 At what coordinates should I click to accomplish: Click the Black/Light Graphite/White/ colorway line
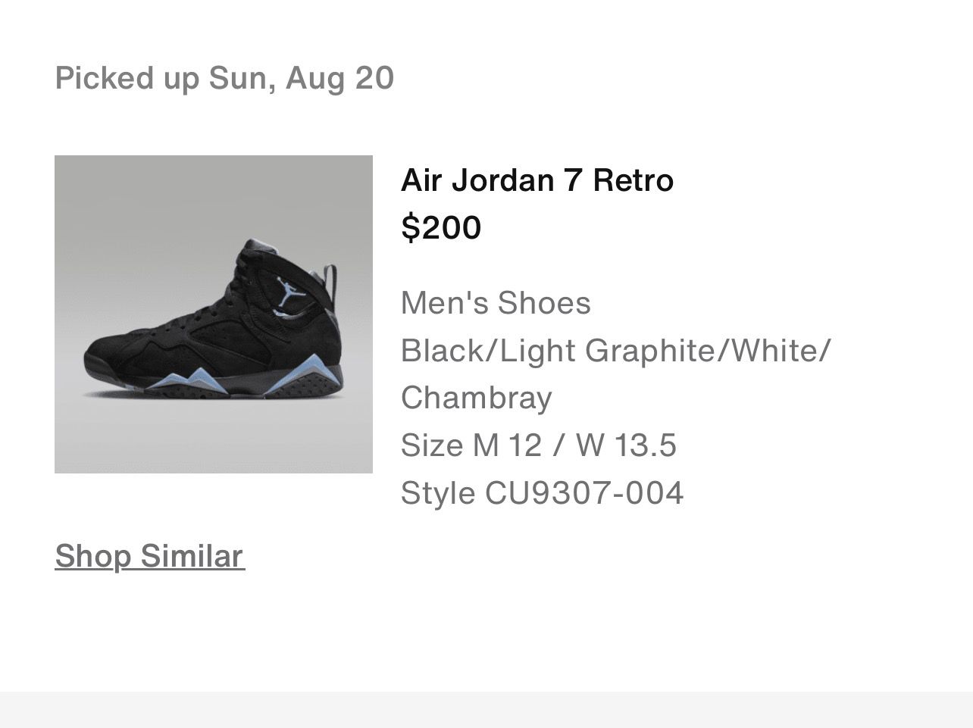pyautogui.click(x=615, y=351)
